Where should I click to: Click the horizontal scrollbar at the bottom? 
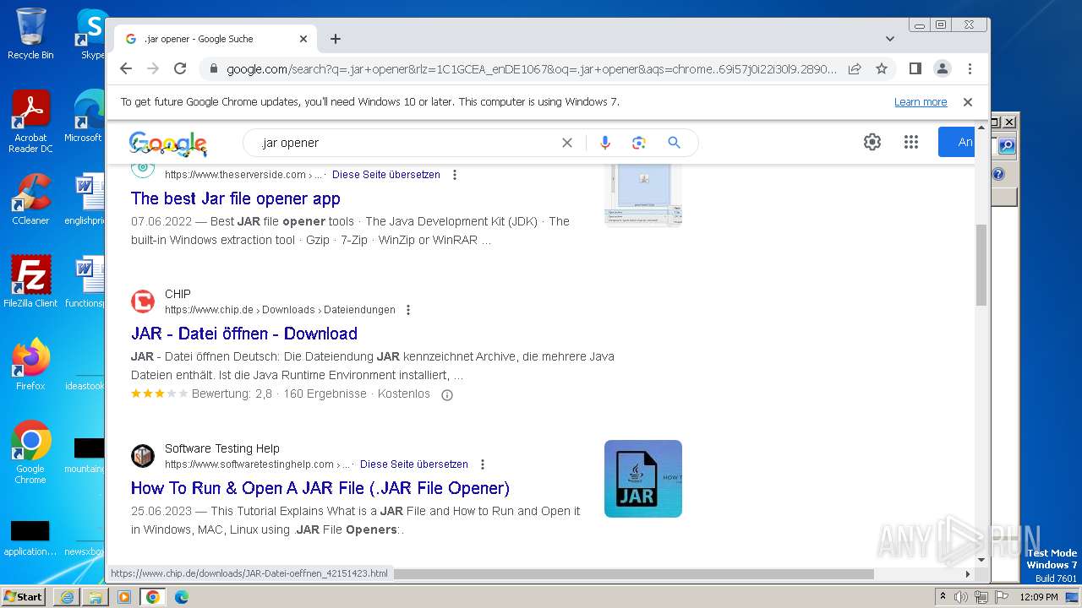634,574
